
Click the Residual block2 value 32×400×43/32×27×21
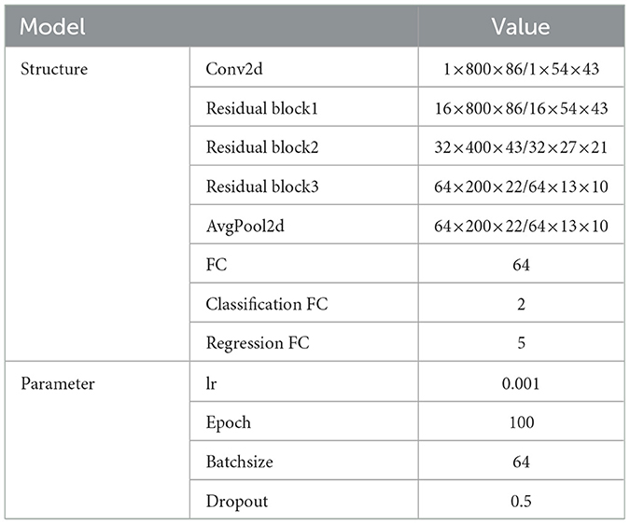point(522,148)
